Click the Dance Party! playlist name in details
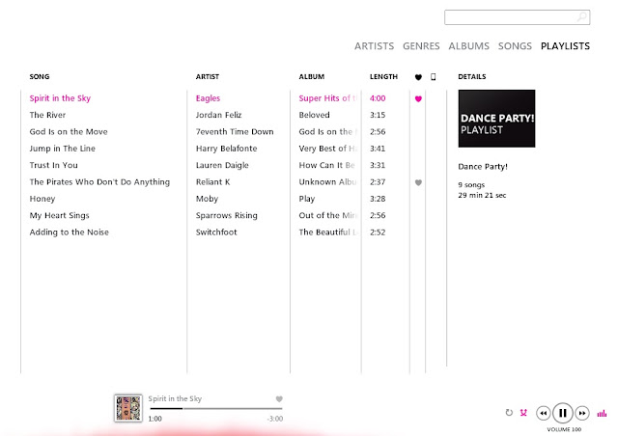The width and height of the screenshot is (618, 436). pos(483,167)
